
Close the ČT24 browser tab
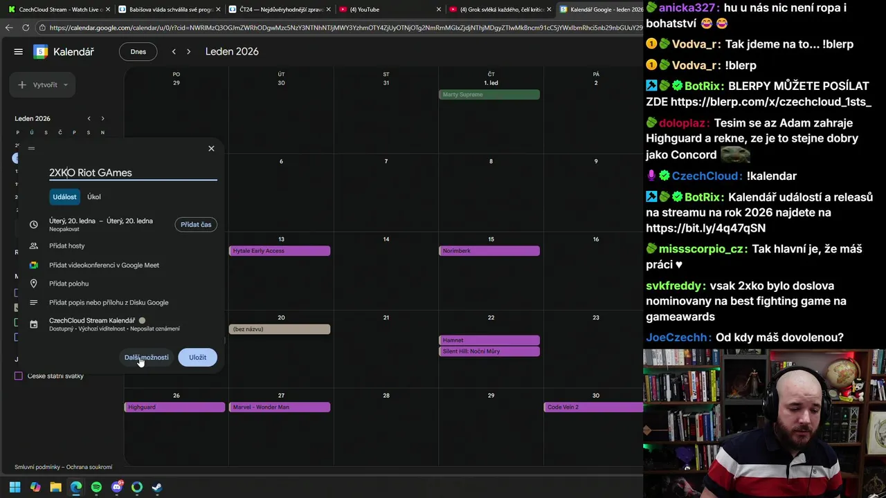point(328,10)
